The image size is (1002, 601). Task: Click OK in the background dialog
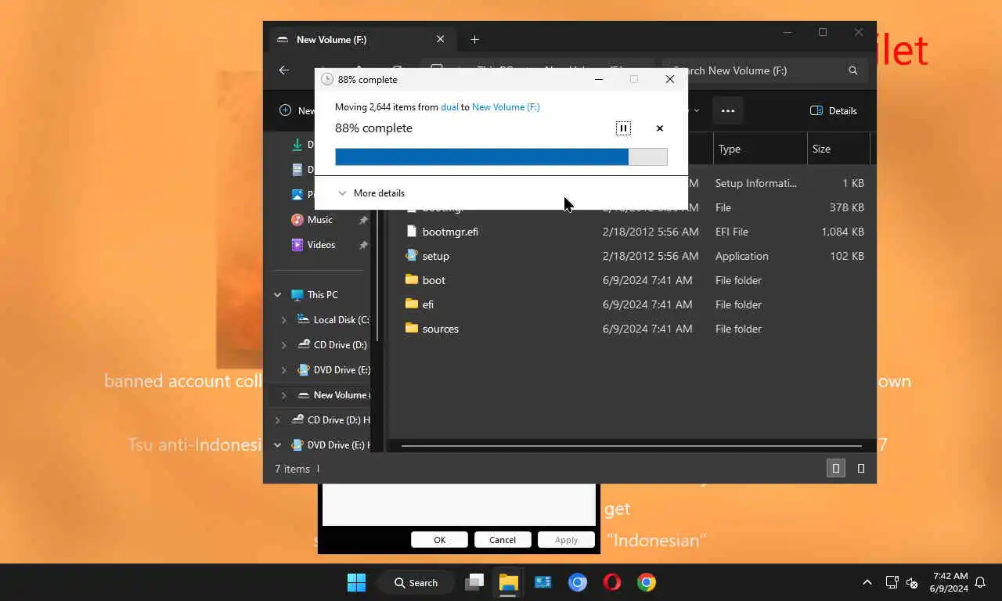click(x=440, y=540)
